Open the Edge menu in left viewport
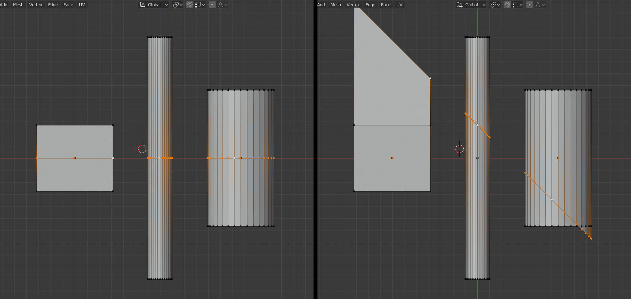The height and width of the screenshot is (299, 631). pyautogui.click(x=53, y=5)
